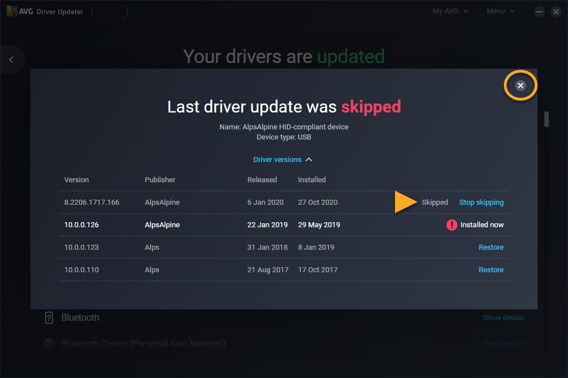Collapse the Driver versions section
Image resolution: width=568 pixels, height=378 pixels.
pyautogui.click(x=282, y=160)
